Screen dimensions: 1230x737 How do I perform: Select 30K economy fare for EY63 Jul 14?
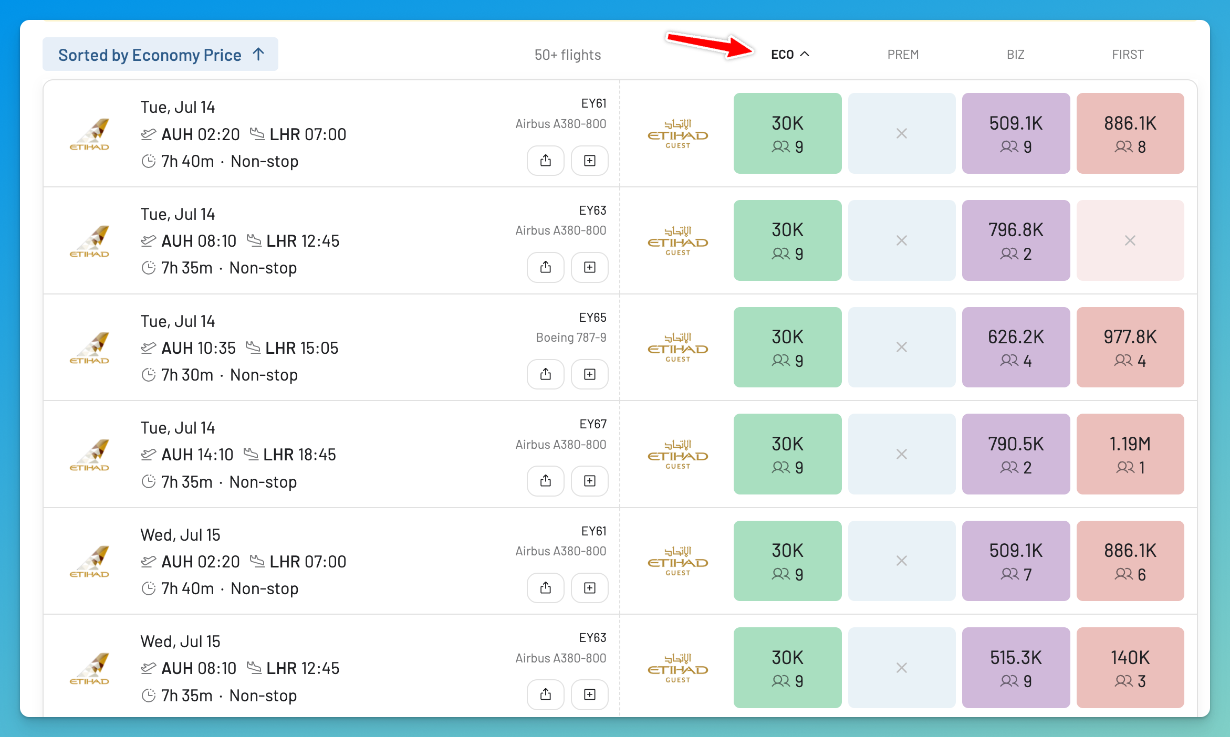(787, 240)
